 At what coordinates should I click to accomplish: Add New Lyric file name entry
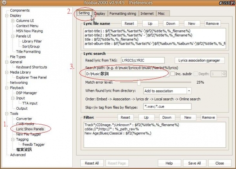click(x=192, y=24)
